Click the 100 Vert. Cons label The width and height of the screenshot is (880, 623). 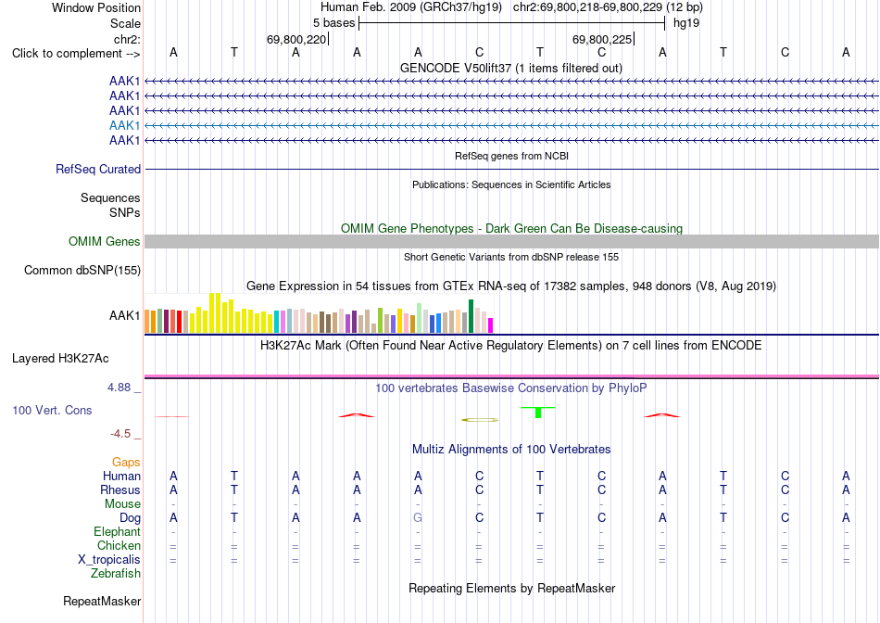[x=52, y=410]
